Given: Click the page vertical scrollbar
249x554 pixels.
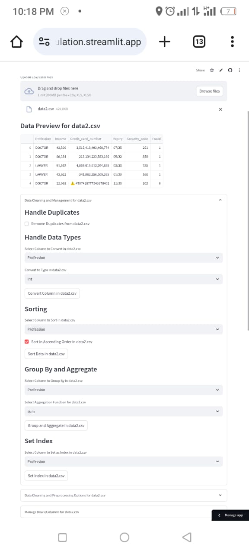Looking at the screenshot, I should [x=248, y=221].
